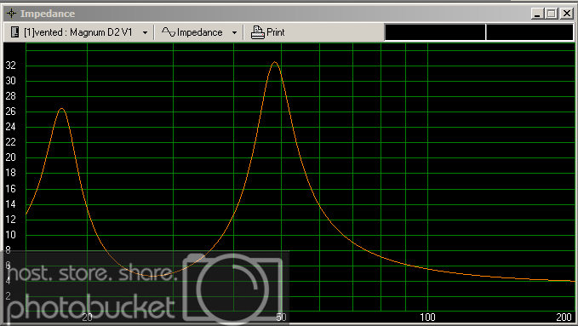
Task: Select the '[1]vented : Magnum D2 V1' design label
Action: 78,32
